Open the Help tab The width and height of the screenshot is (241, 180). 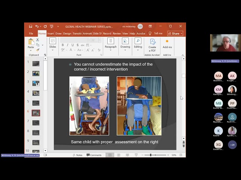pyautogui.click(x=132, y=33)
